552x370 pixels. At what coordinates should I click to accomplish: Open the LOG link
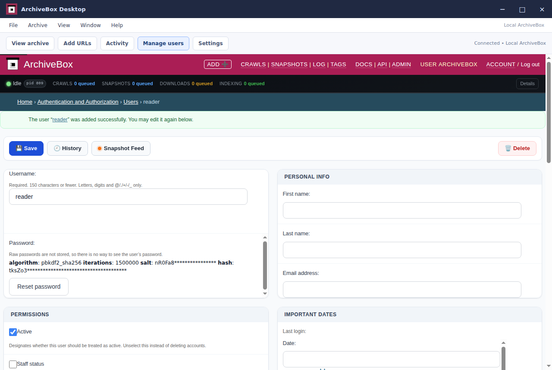(x=319, y=65)
